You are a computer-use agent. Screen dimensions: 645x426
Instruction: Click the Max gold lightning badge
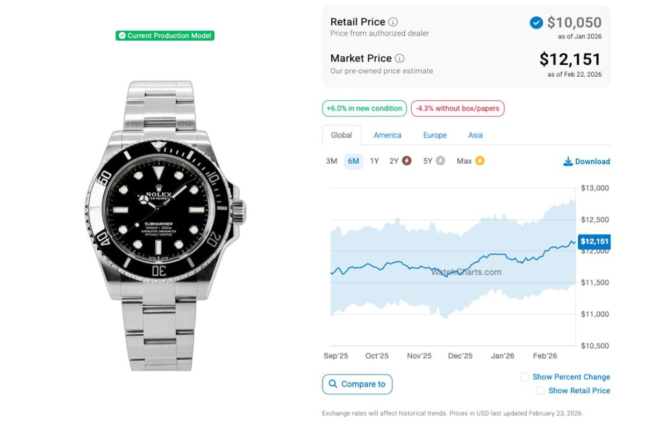(x=479, y=160)
